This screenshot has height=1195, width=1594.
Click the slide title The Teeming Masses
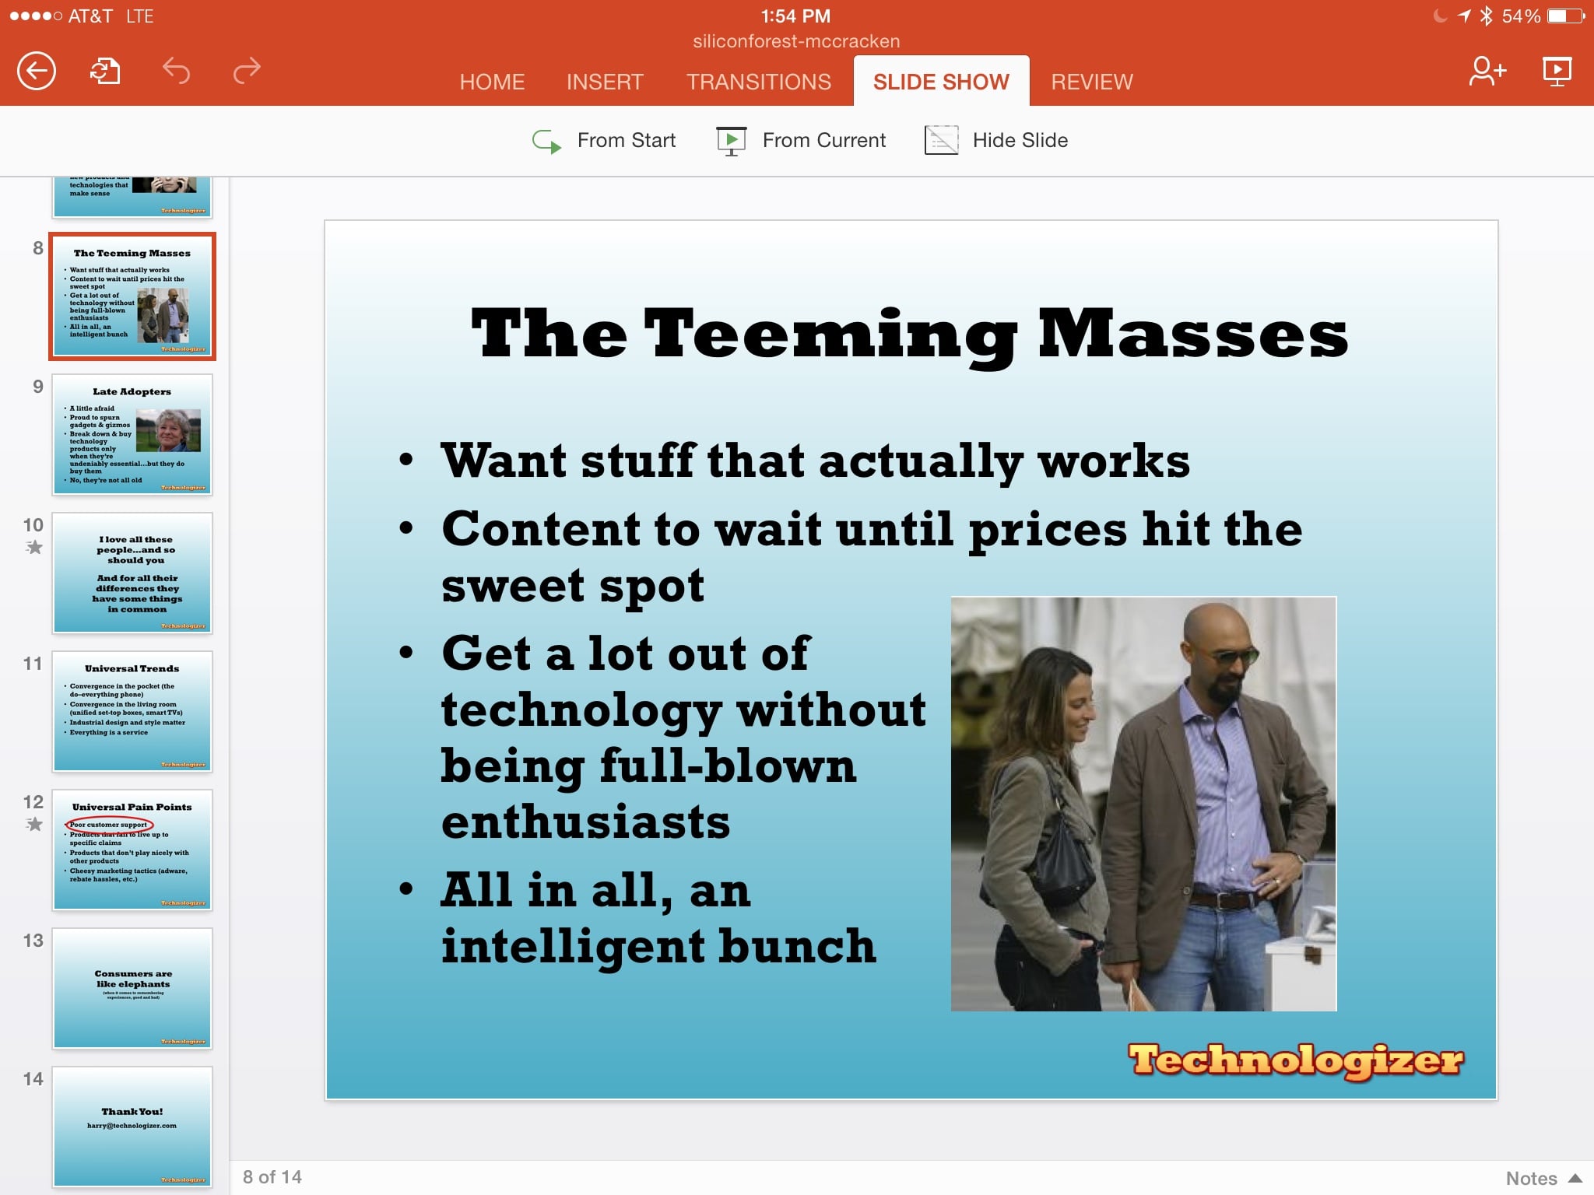909,335
